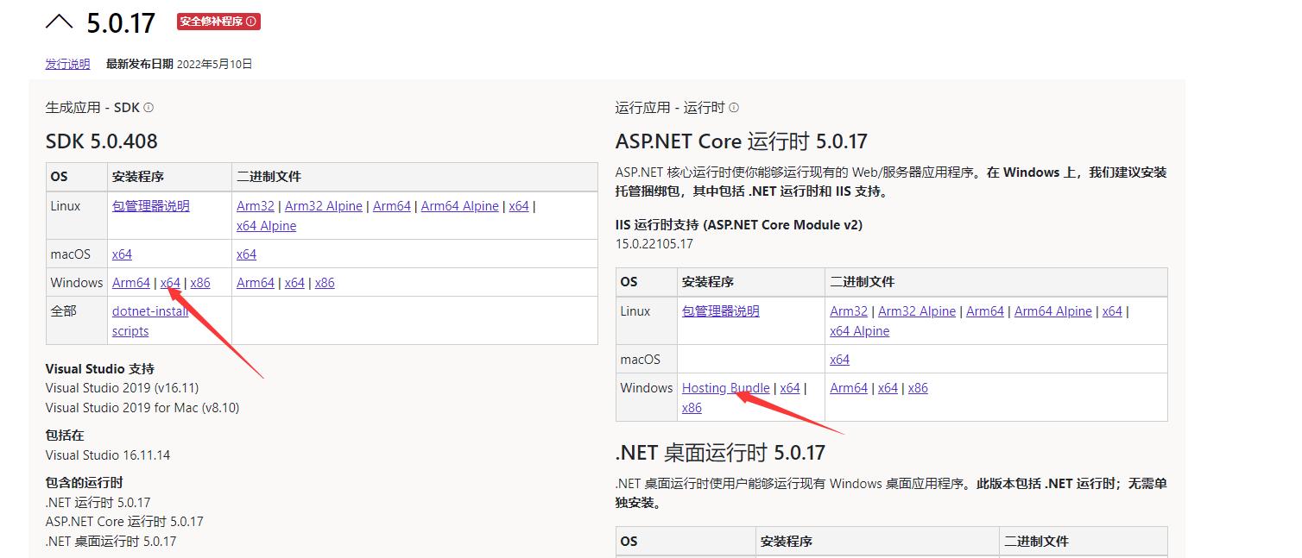The width and height of the screenshot is (1302, 558).
Task: Download SDK Linux Arm64 Alpine binary
Action: click(x=460, y=206)
